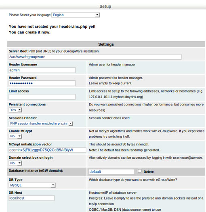The height and width of the screenshot is (212, 206).
Task: Click the MCrypt initialization vector field
Action: pos(47,150)
